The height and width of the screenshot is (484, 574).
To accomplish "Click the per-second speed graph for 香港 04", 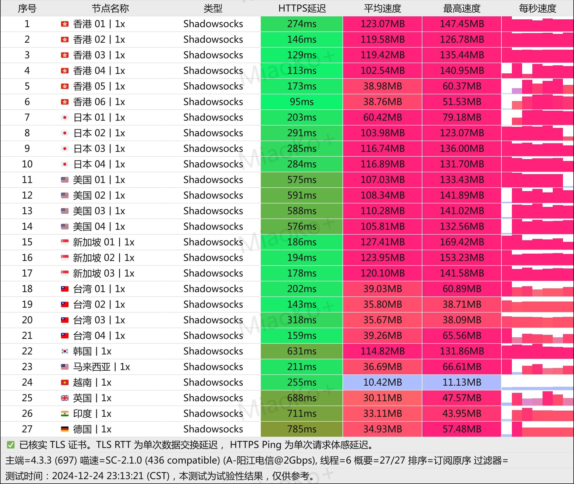I will point(537,71).
